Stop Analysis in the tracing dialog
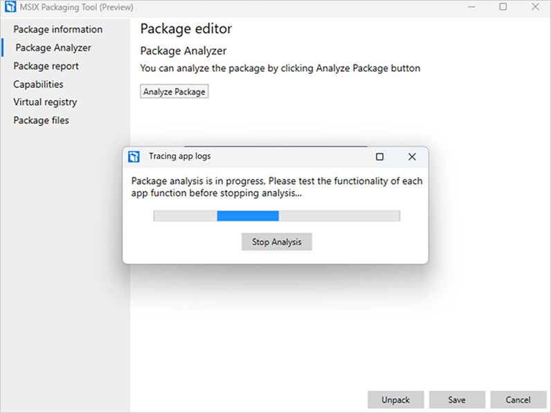This screenshot has width=551, height=413. click(277, 241)
